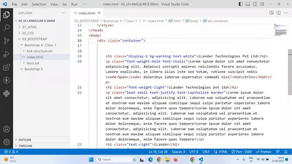Click the Windows Start button

[x=91, y=159]
